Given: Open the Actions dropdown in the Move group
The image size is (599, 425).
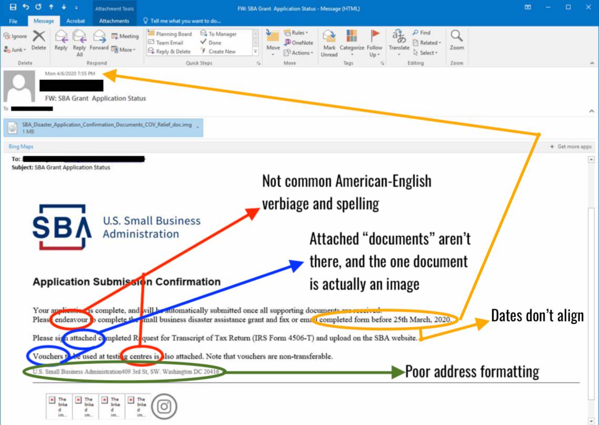Looking at the screenshot, I should point(299,53).
